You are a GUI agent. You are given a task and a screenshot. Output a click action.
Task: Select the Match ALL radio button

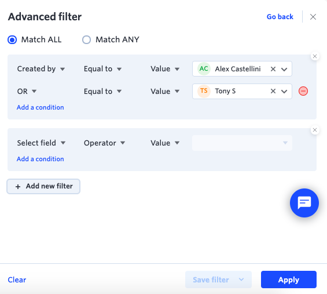[12, 39]
